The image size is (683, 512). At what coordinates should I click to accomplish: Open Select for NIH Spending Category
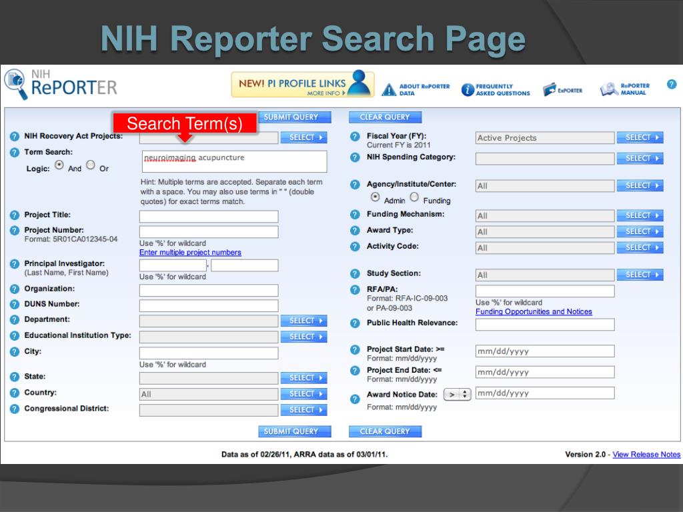click(x=640, y=159)
